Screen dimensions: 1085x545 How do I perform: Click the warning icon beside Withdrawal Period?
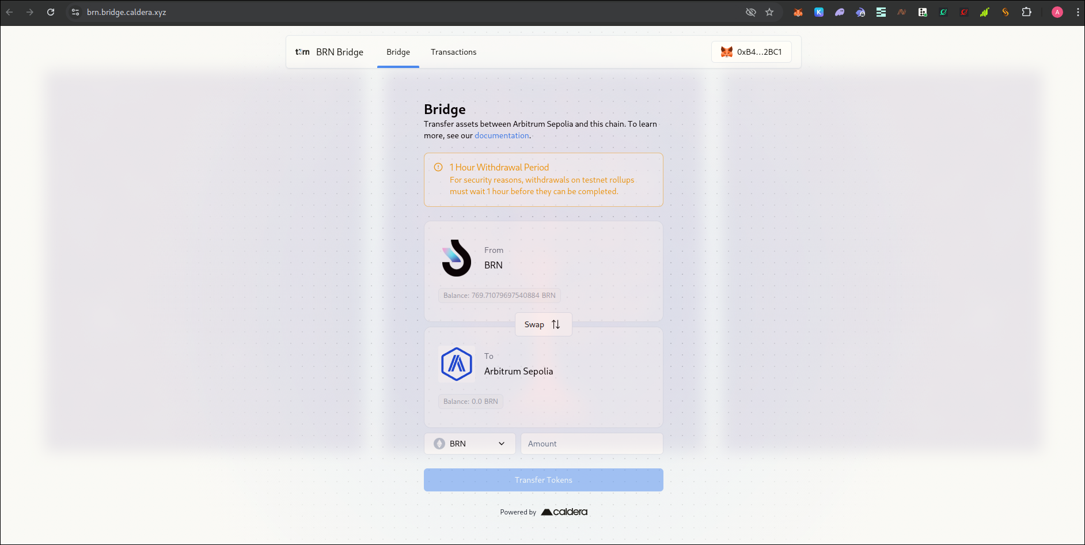coord(438,167)
